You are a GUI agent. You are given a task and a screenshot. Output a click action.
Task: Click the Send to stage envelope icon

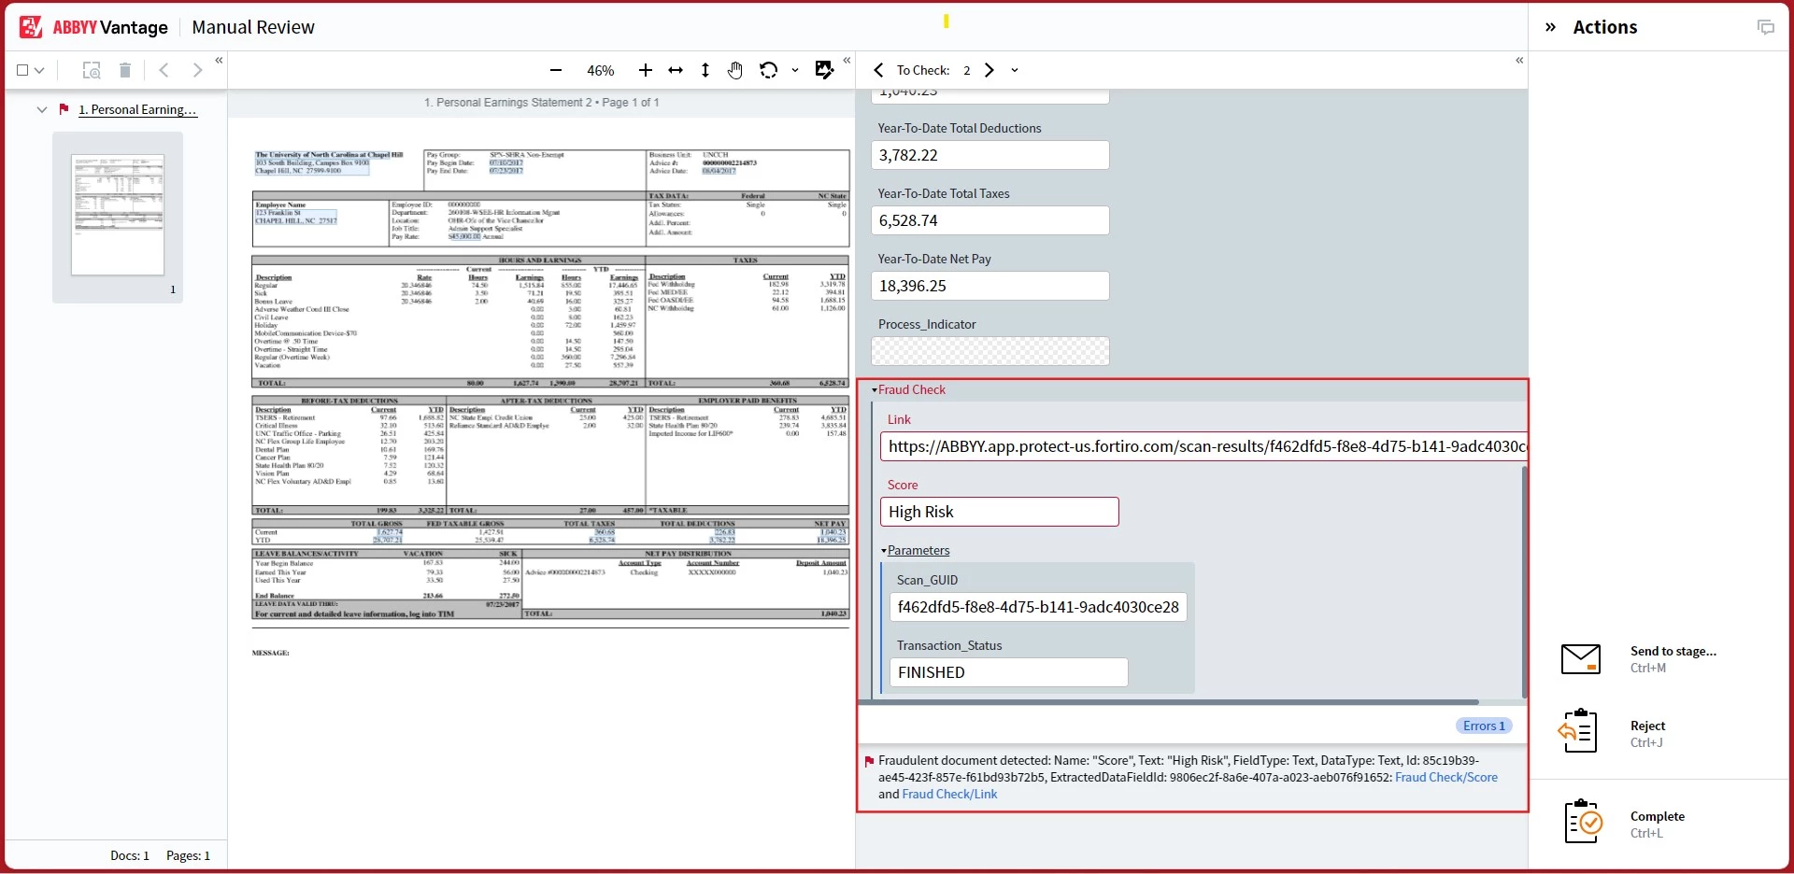[x=1581, y=659]
